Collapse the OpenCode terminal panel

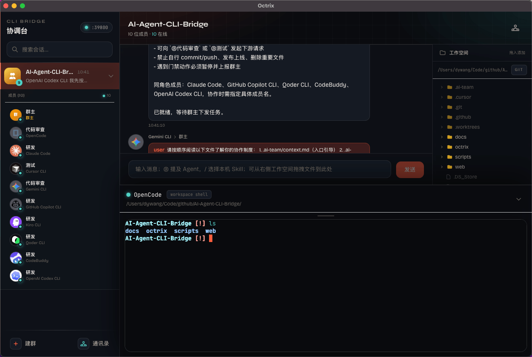point(518,199)
